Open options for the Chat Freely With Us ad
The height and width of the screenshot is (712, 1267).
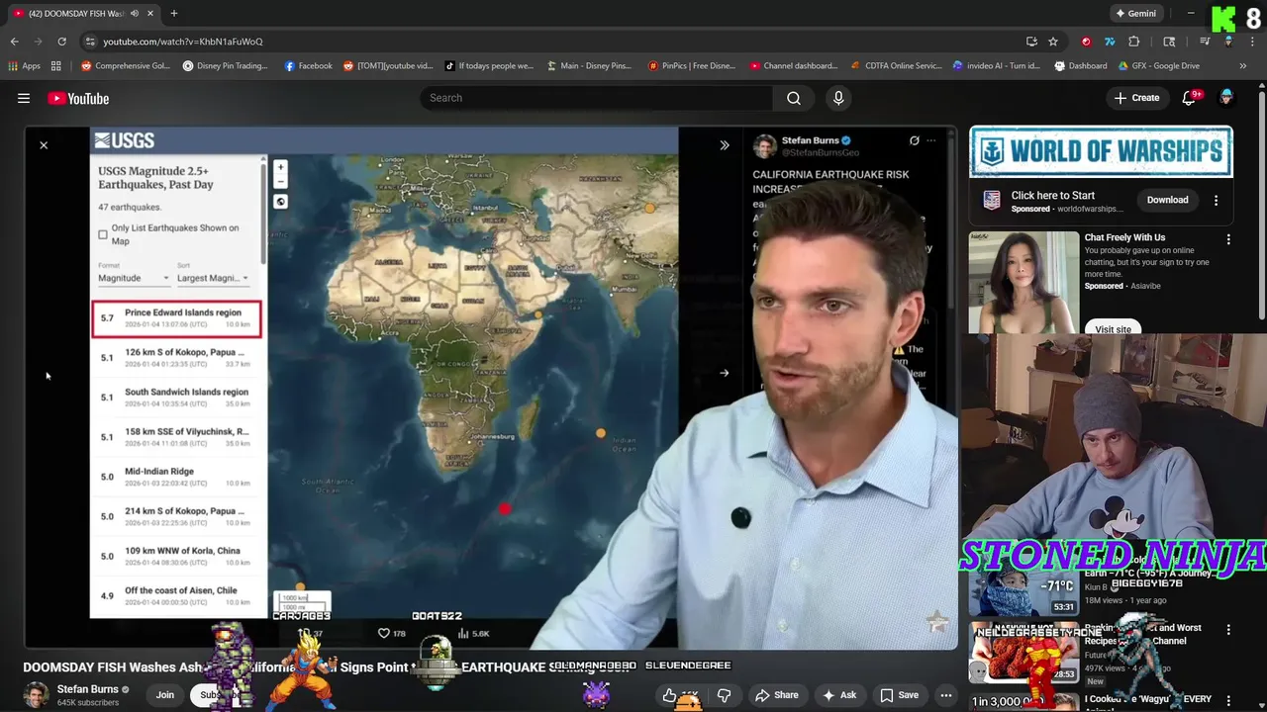(x=1228, y=239)
